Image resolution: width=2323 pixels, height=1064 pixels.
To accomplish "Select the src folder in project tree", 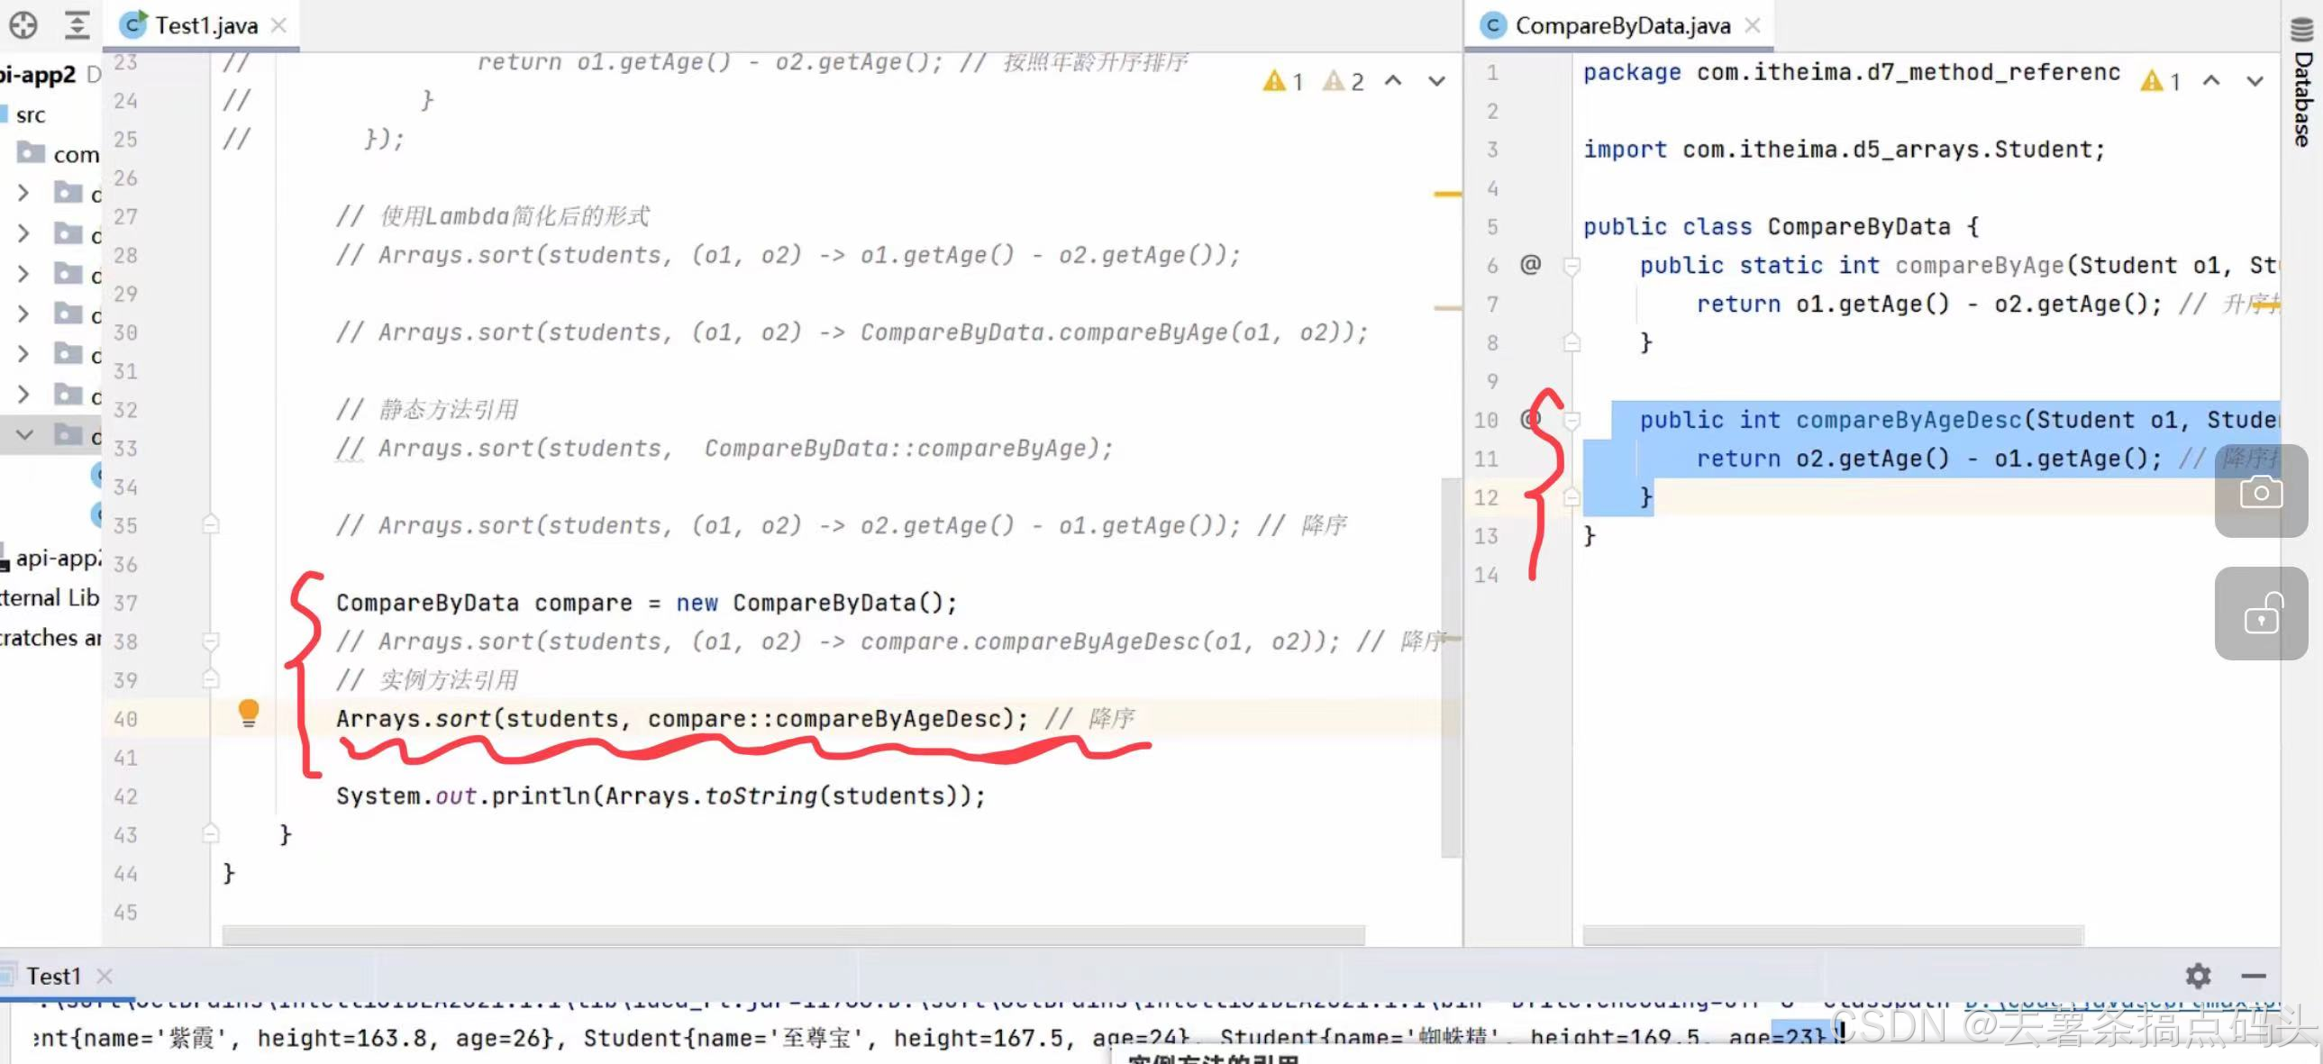I will click(x=30, y=114).
